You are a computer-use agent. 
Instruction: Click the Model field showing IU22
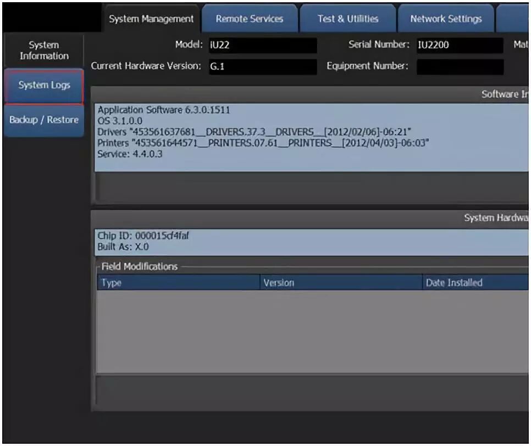click(x=263, y=45)
